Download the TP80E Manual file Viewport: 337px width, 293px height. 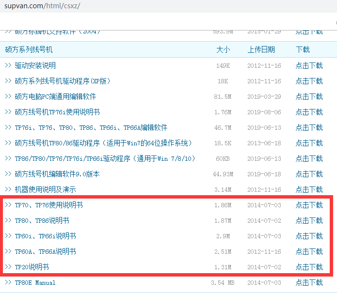click(x=309, y=283)
